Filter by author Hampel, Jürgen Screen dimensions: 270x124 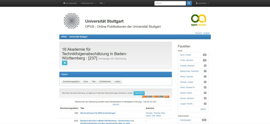coord(187,82)
